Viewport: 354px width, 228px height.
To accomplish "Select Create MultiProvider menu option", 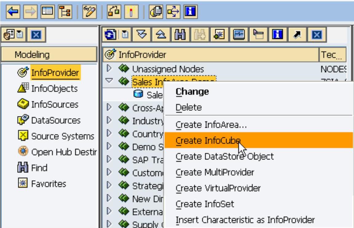I will tap(215, 172).
